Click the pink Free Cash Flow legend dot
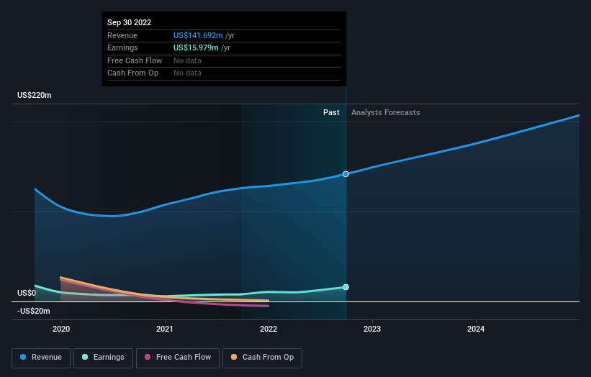Screen dimensions: 591x377 click(148, 357)
